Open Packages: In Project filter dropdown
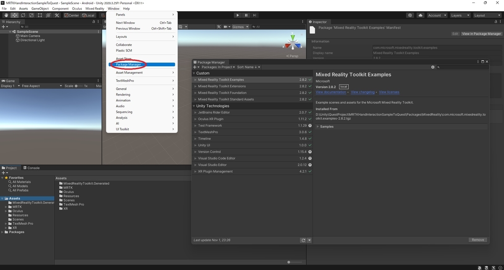 point(218,67)
